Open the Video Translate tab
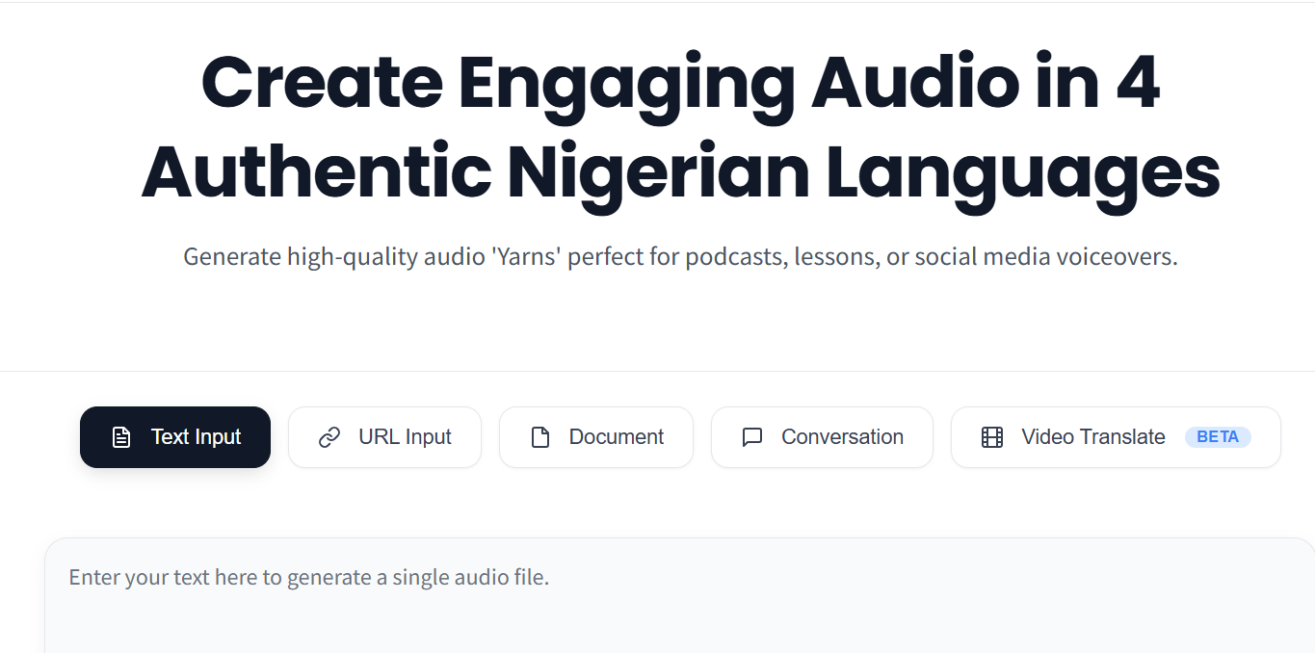1315x653 pixels. point(1092,437)
